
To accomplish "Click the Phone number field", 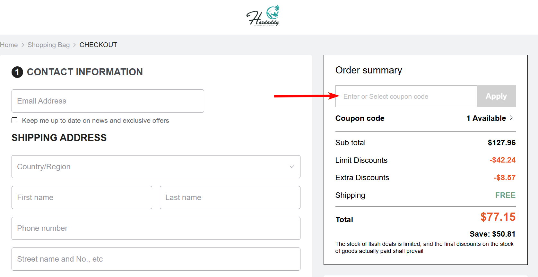I will click(156, 228).
